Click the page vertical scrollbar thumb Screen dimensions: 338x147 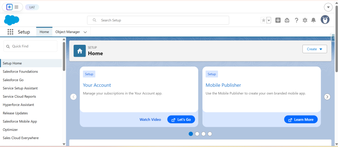pos(337,39)
